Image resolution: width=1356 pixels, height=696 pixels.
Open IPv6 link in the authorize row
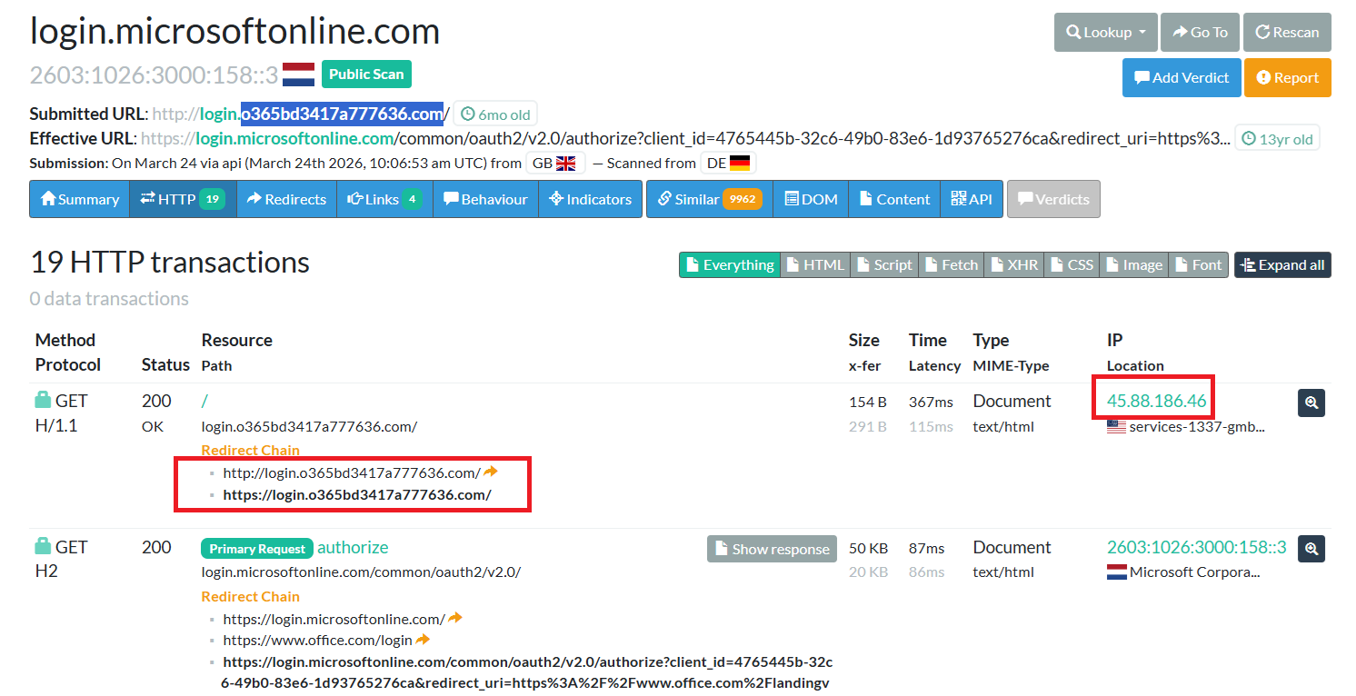point(1196,547)
